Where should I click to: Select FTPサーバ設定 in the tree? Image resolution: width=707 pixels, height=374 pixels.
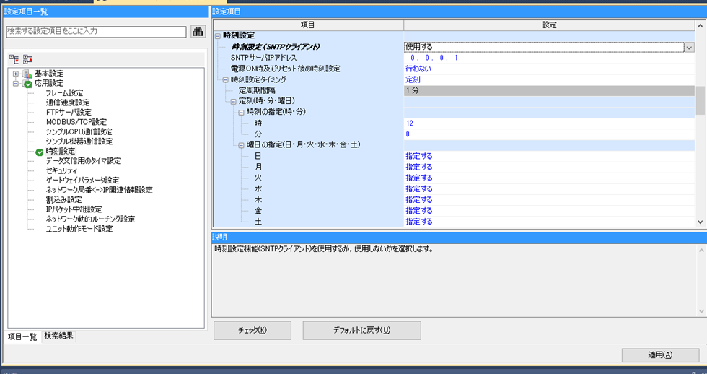[x=69, y=113]
